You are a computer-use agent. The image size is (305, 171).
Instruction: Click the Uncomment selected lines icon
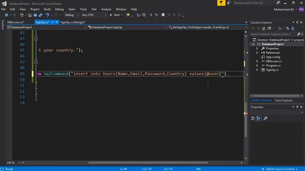click(144, 15)
